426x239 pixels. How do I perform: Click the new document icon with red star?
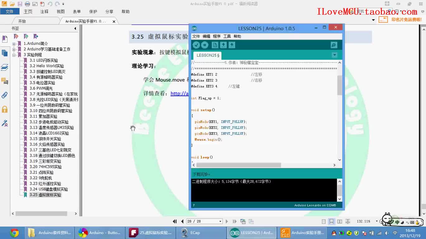tap(42, 4)
